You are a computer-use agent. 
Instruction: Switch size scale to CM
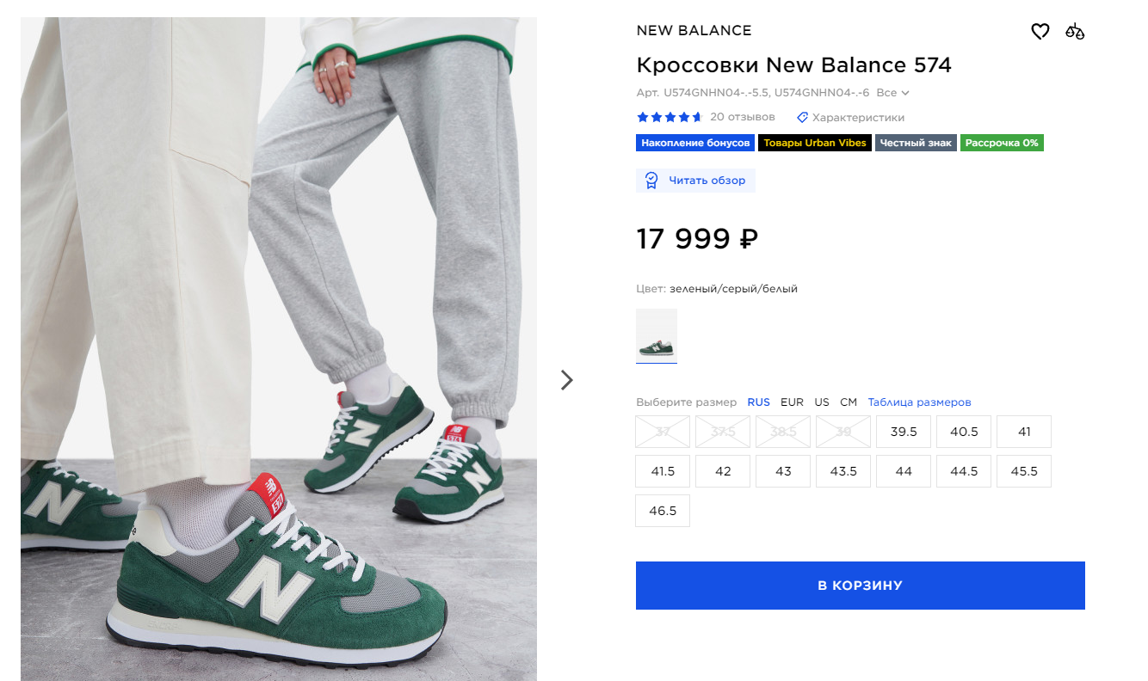[x=849, y=402]
